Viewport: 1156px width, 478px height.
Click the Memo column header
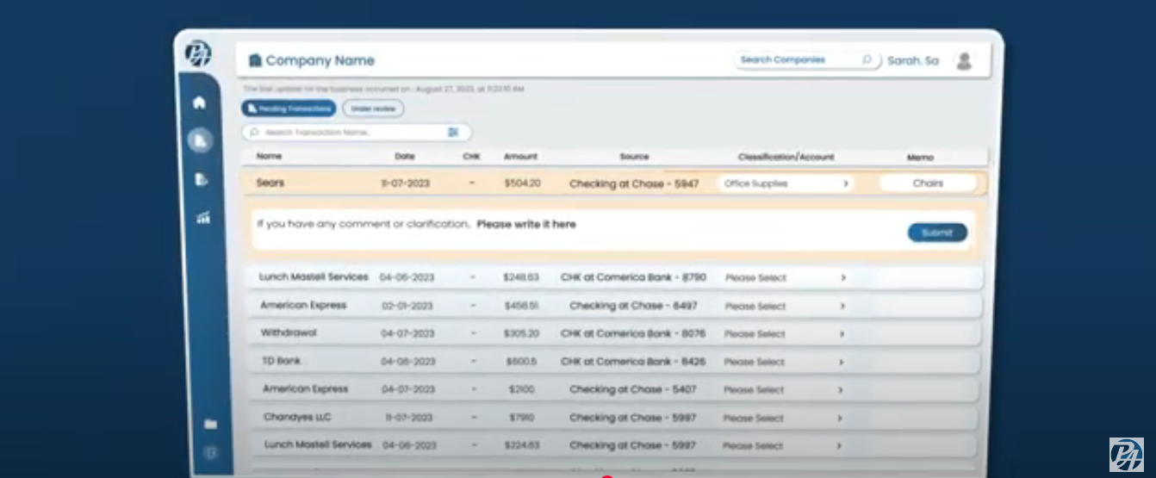921,158
